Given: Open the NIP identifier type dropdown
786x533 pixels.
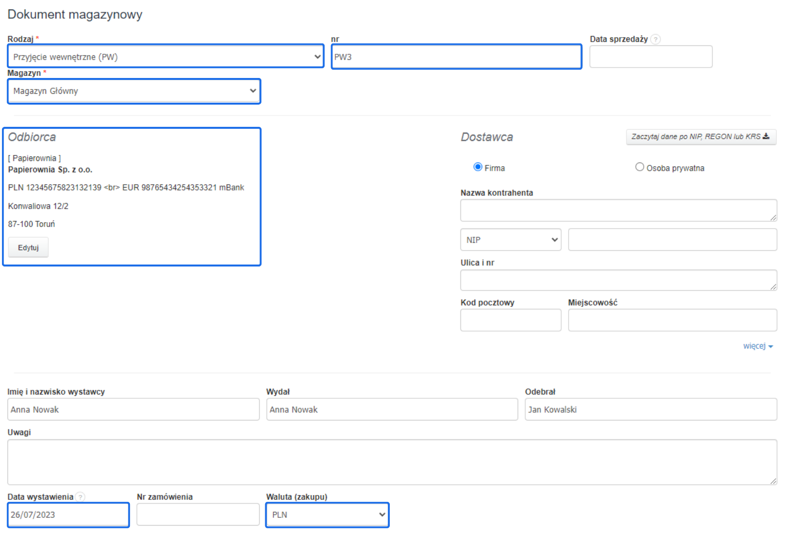Looking at the screenshot, I should point(510,240).
